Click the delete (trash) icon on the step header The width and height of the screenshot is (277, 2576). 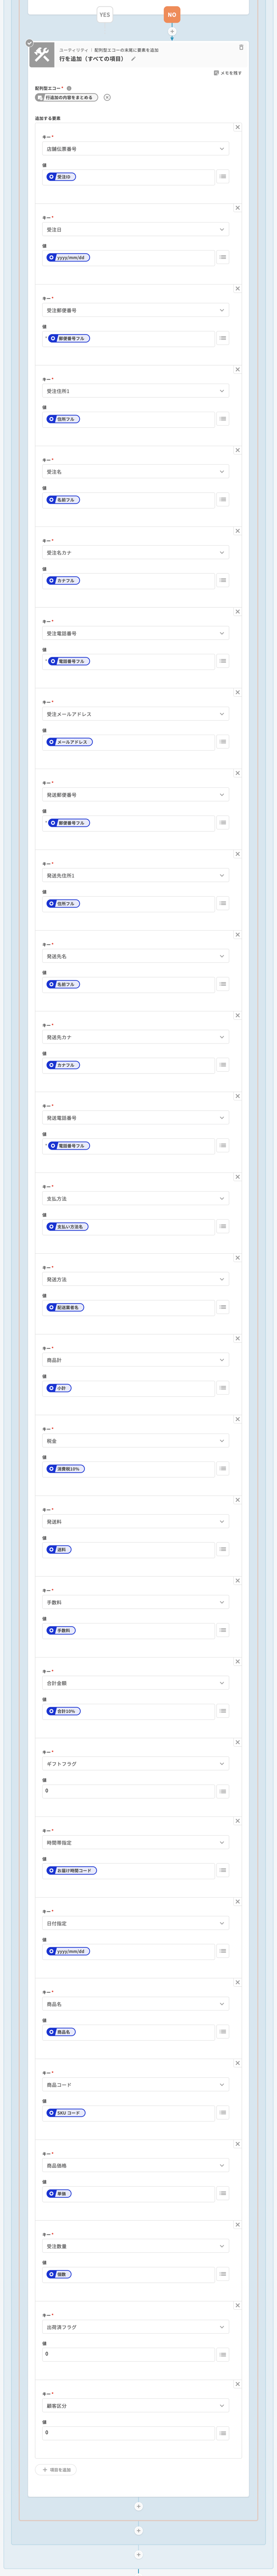click(241, 47)
